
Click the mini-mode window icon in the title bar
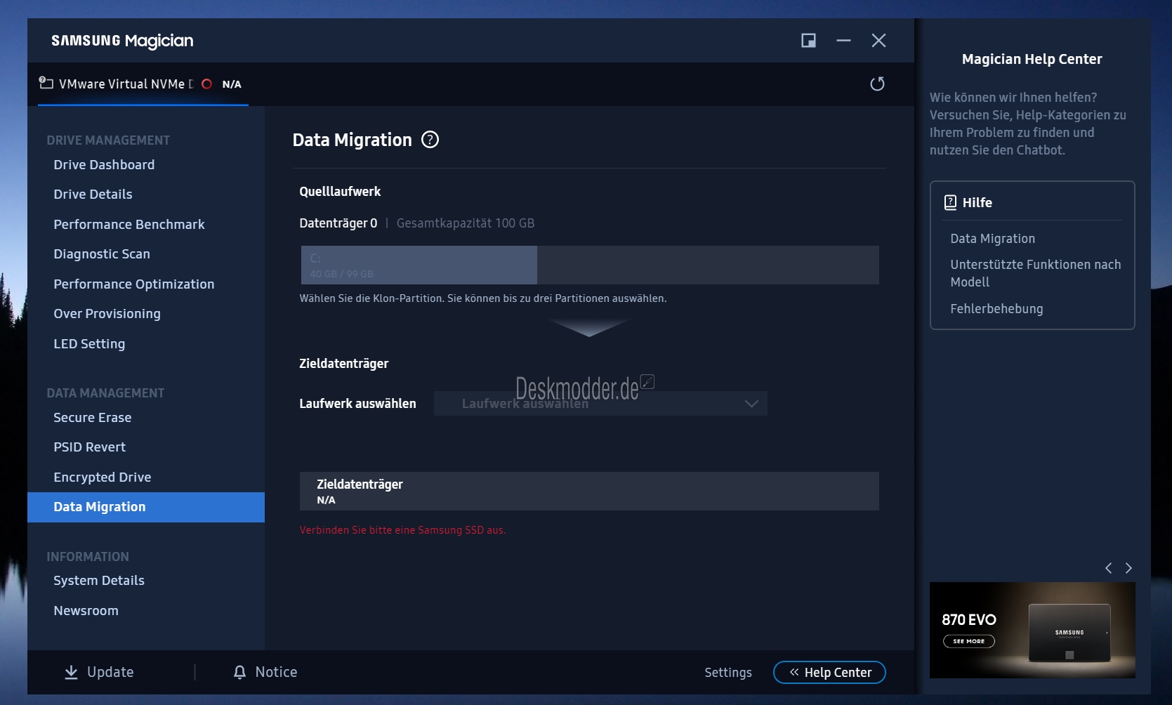tap(808, 41)
